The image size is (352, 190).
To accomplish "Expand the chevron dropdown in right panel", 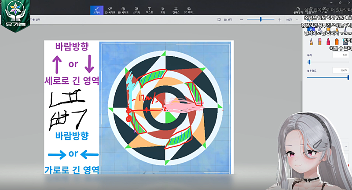I will coord(346,146).
